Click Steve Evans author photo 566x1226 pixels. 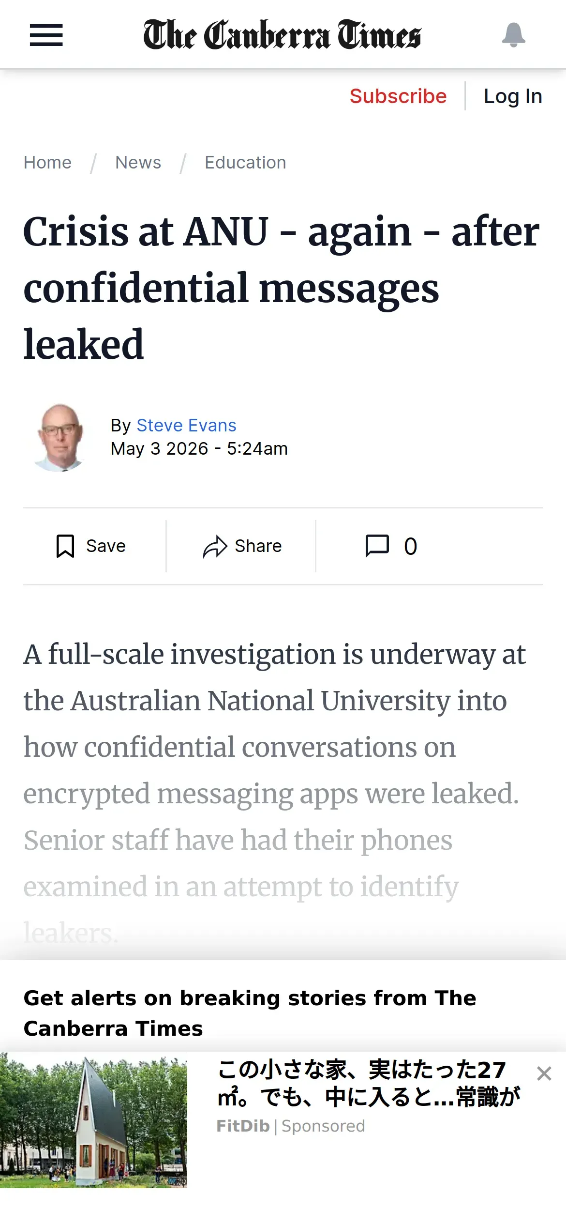[60, 437]
